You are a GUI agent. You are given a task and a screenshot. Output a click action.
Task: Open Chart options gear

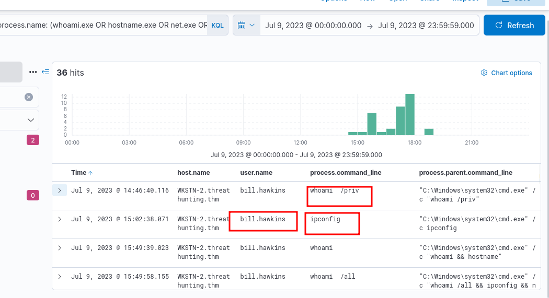(x=506, y=73)
